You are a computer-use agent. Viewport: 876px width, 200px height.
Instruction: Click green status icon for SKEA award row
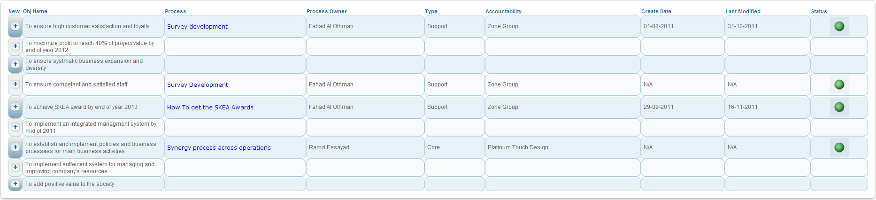pos(839,107)
